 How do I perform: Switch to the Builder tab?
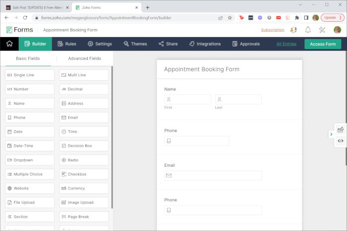(35, 44)
